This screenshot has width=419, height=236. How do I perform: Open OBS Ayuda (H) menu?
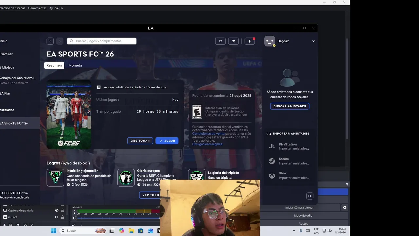[x=56, y=8]
